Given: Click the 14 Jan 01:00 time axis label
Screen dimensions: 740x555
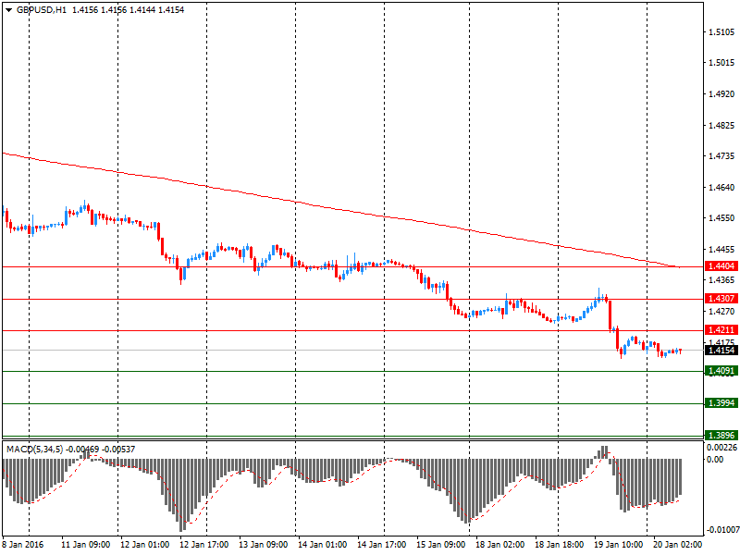Looking at the screenshot, I should (322, 545).
